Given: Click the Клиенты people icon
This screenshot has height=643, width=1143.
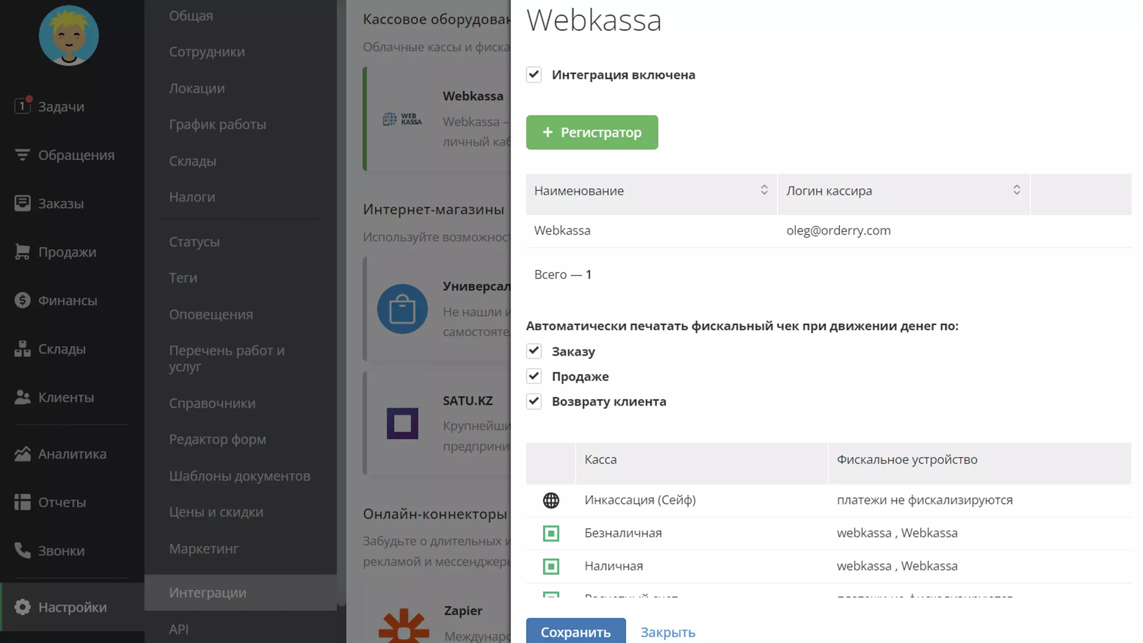Looking at the screenshot, I should coord(22,397).
